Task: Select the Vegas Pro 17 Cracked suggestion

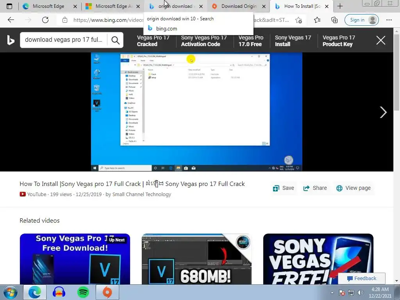Action: click(153, 41)
